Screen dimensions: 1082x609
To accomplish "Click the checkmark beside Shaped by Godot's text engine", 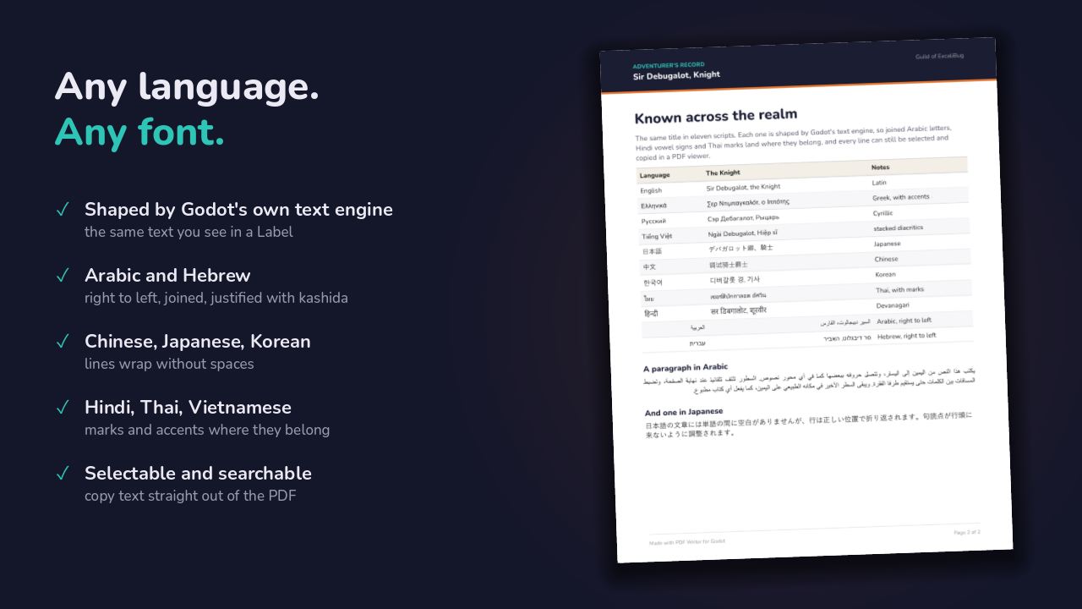I will pos(62,210).
